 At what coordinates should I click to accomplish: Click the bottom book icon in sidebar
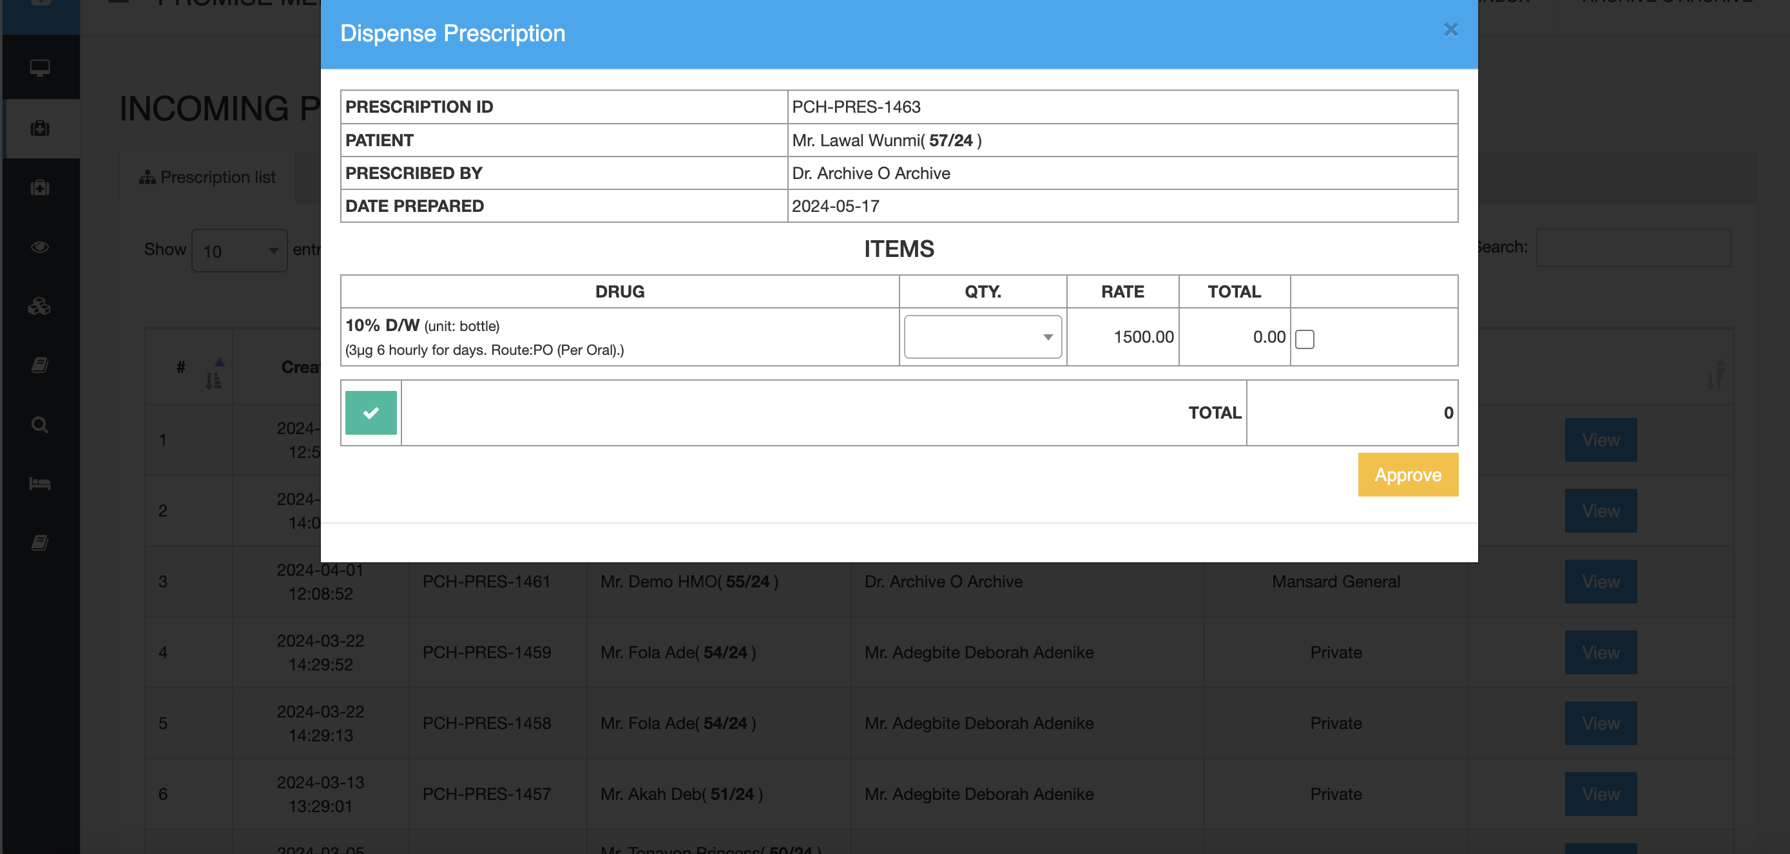(39, 543)
